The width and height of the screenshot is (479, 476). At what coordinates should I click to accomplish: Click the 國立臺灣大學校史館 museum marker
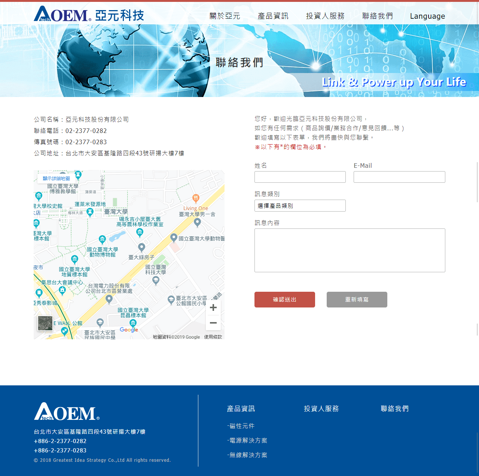click(x=39, y=196)
